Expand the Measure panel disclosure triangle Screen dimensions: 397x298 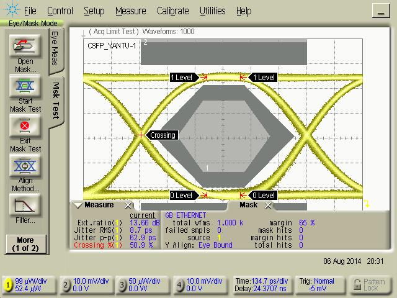coord(78,205)
